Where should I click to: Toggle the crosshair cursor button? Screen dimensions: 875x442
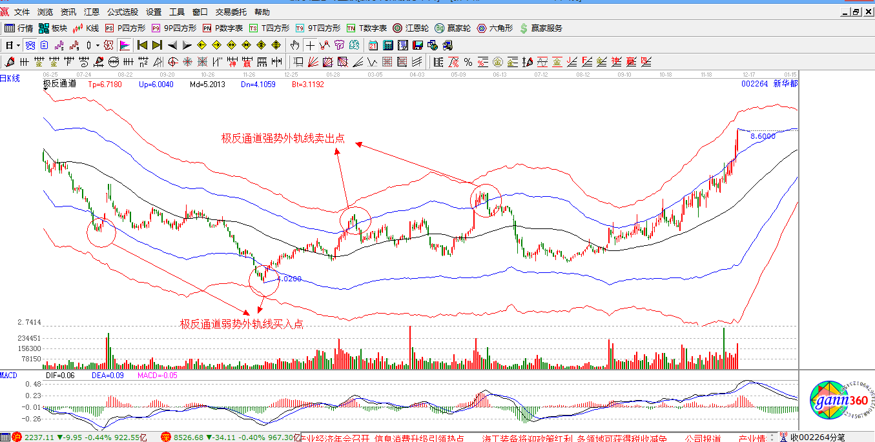[311, 45]
